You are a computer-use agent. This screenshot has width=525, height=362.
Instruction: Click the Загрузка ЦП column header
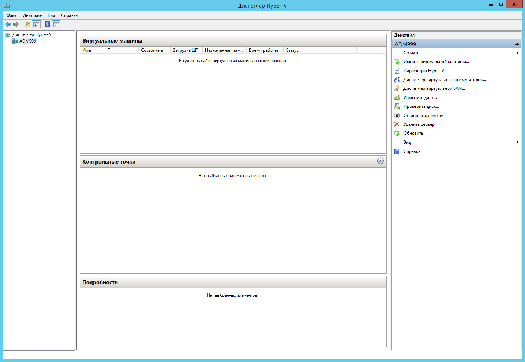(x=187, y=50)
